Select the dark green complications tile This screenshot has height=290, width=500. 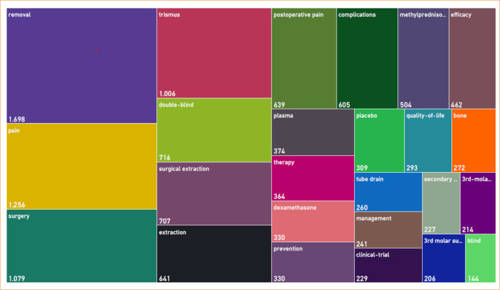point(367,58)
